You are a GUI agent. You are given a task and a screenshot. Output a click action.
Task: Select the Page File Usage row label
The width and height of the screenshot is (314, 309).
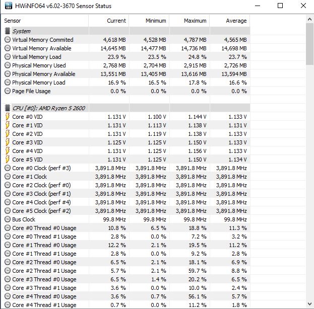point(31,91)
